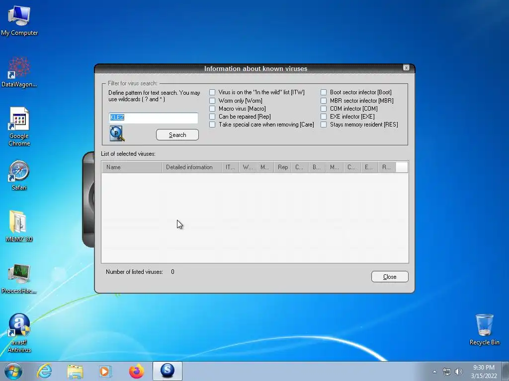
Task: Enable MBR sector infector [MBR] checkbox
Action: [x=324, y=101]
